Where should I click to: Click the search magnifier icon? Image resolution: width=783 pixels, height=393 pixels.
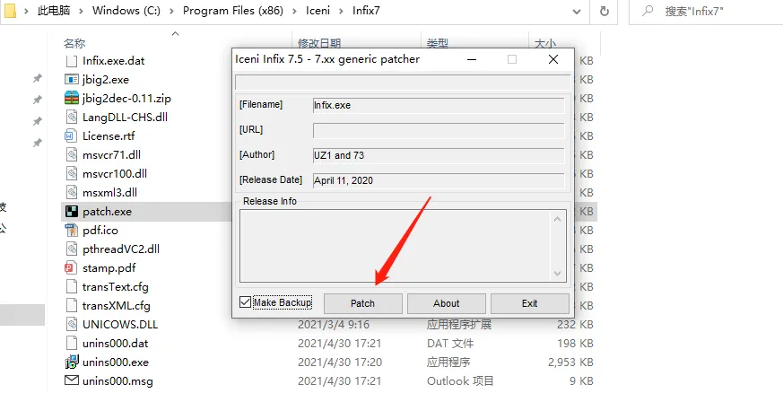648,11
